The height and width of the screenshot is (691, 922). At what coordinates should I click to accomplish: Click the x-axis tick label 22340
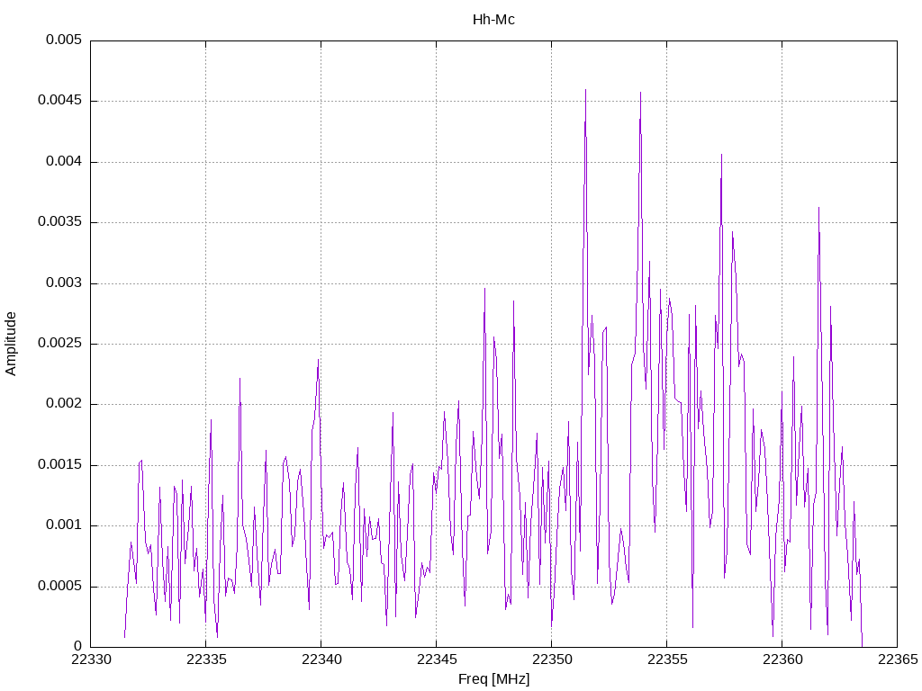pyautogui.click(x=321, y=660)
